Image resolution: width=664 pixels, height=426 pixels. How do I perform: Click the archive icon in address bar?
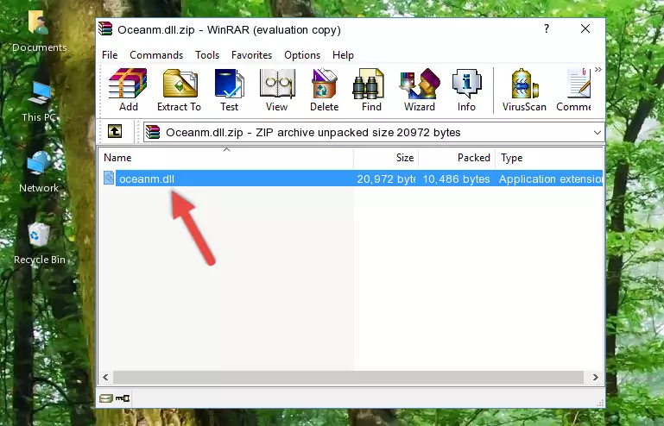click(153, 133)
